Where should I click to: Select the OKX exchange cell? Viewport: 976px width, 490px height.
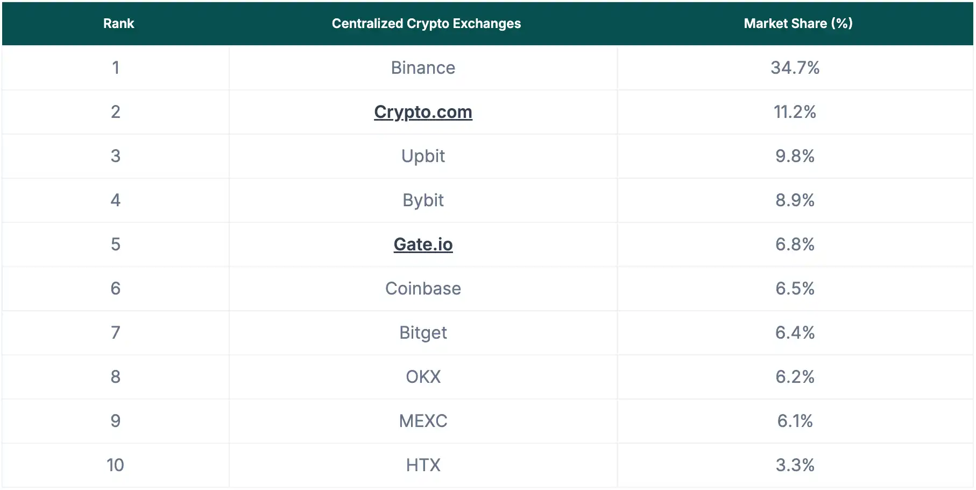coord(423,377)
